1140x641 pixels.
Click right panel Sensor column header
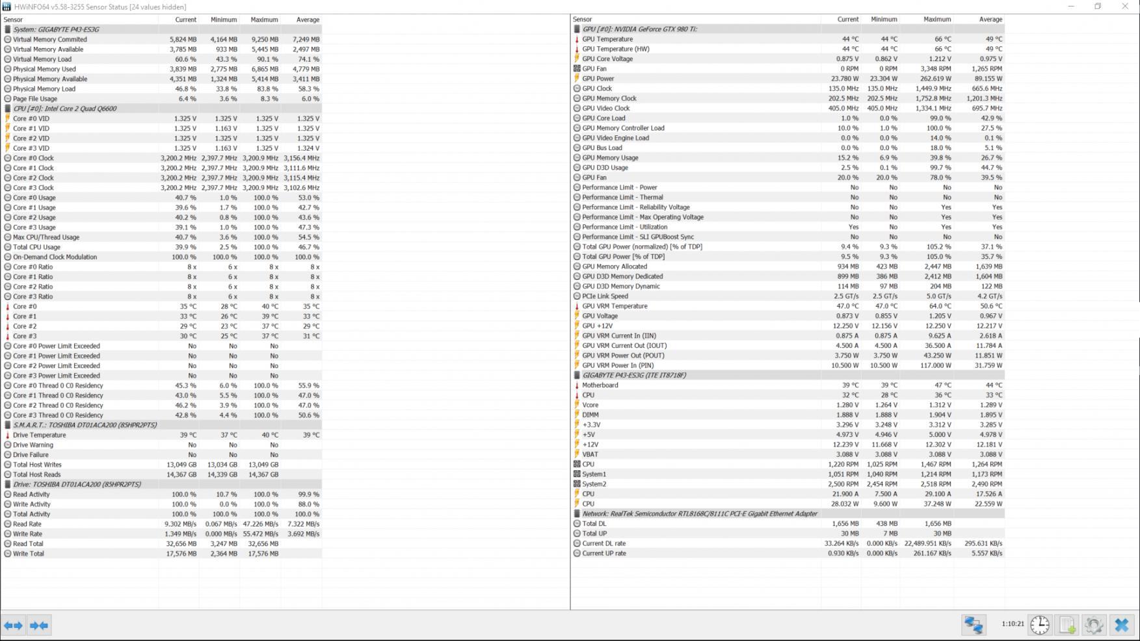tap(696, 20)
